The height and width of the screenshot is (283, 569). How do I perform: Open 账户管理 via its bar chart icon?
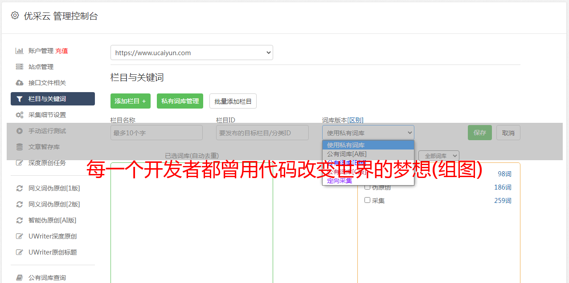pos(19,51)
